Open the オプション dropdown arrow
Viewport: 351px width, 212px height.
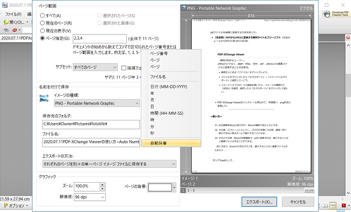point(27,205)
